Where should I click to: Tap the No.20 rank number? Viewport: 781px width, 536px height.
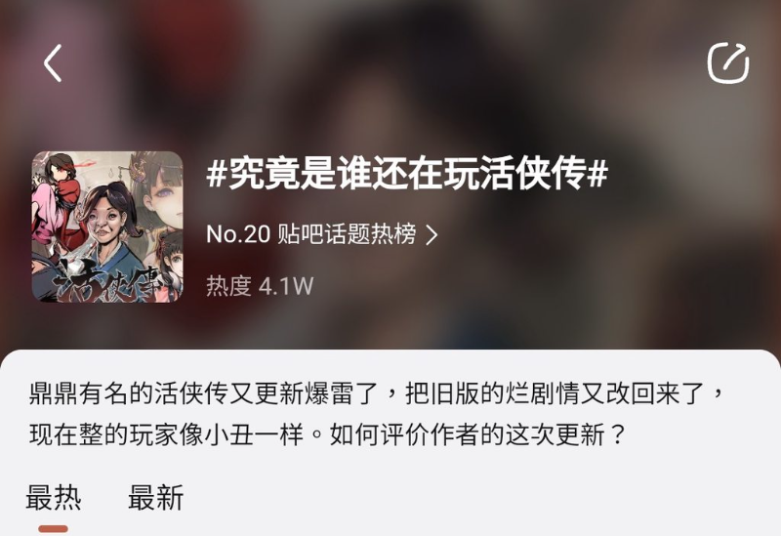click(x=238, y=234)
